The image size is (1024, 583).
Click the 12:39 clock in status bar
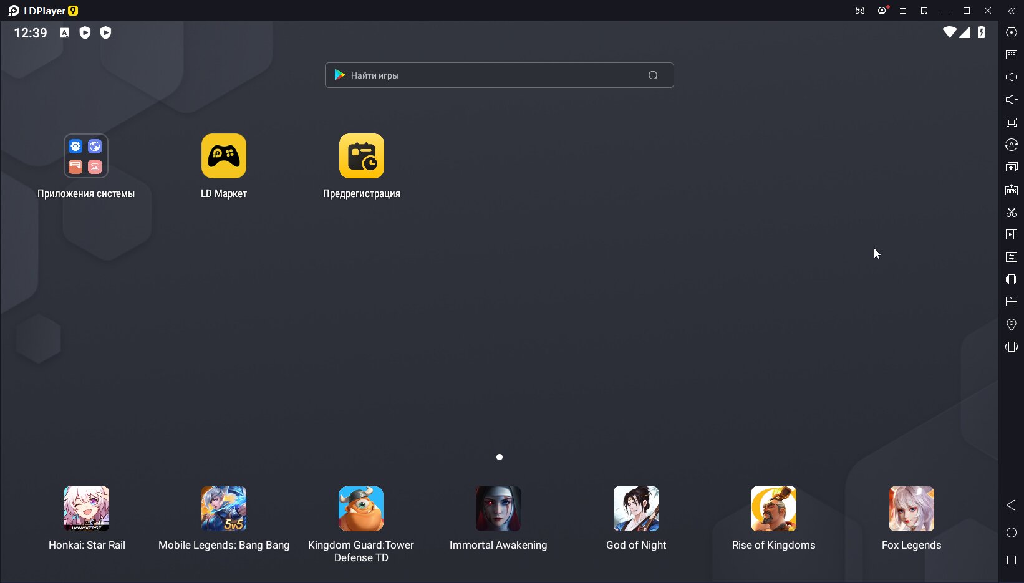(31, 33)
